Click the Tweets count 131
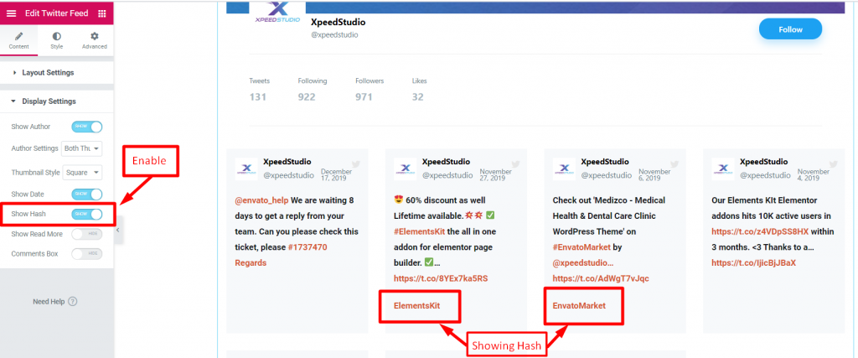 (x=258, y=97)
